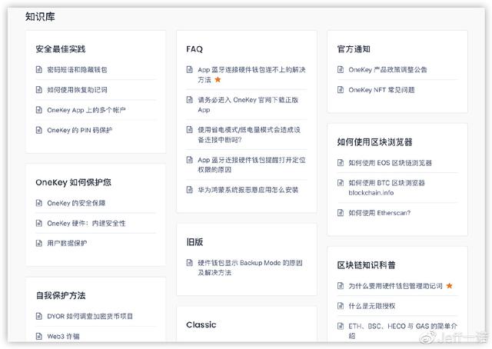Click document icon beside 用户数据保护
The image size is (492, 349).
pyautogui.click(x=39, y=243)
